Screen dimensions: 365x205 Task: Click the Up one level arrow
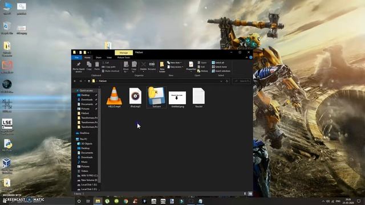tap(89, 81)
